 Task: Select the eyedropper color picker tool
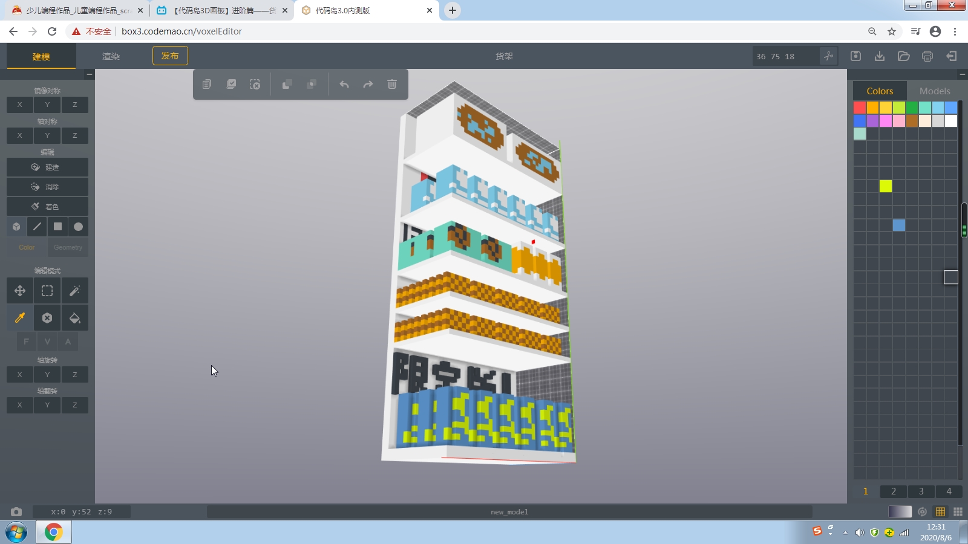(20, 318)
